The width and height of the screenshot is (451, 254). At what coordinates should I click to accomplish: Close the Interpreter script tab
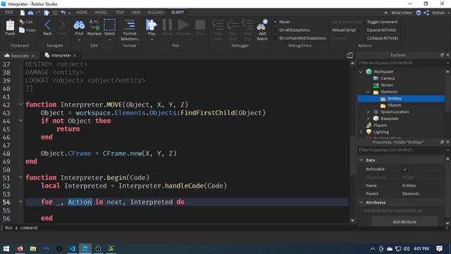[x=75, y=55]
